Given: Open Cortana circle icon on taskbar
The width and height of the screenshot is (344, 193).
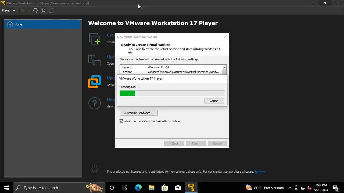Looking at the screenshot, I should (112, 188).
